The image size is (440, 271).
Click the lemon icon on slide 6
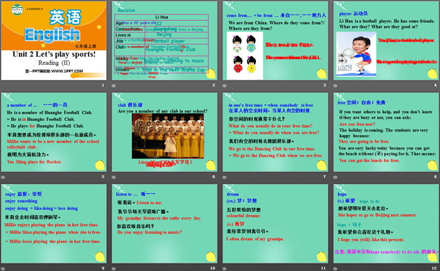(210, 166)
